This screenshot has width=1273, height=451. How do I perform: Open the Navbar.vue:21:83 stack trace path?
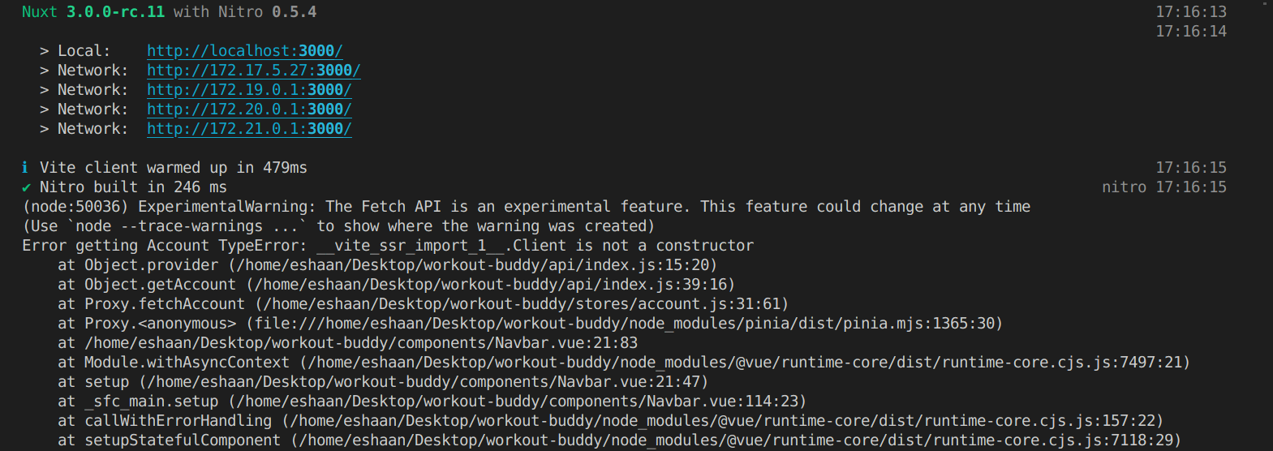click(x=361, y=343)
